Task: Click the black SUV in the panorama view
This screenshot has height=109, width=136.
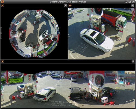Action: [76, 93]
